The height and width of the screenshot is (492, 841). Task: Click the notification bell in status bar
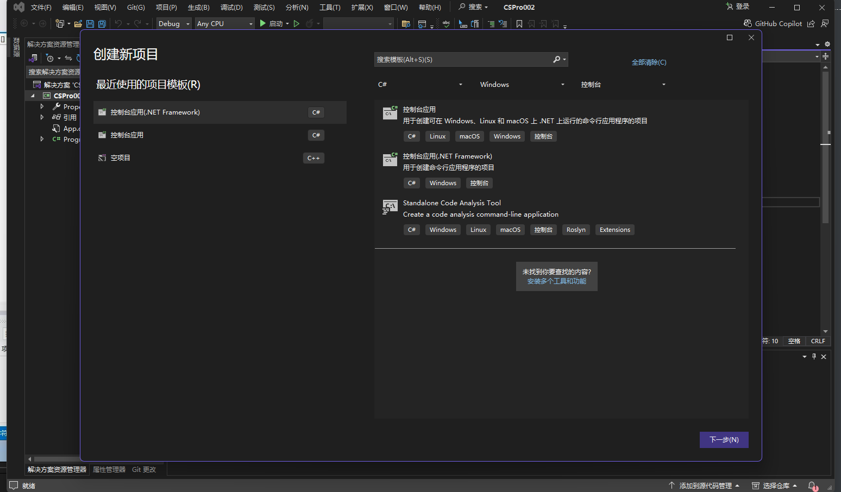(812, 485)
